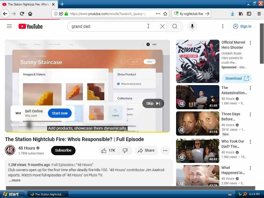The width and height of the screenshot is (264, 198).
Task: Click the orange magnifier tray icon
Action: coord(245,194)
